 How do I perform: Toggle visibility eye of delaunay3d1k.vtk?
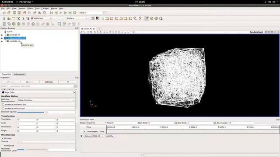pyautogui.click(x=2, y=38)
